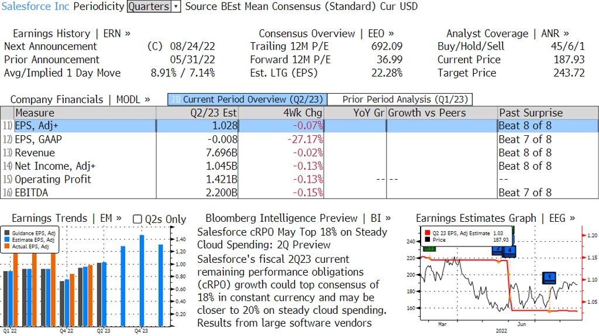Open Consensus Overview EEO link
599x336 pixels.
tap(326, 33)
